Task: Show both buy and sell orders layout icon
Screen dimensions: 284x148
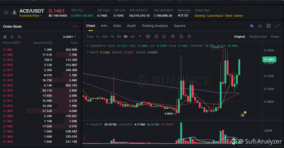Action: pyautogui.click(x=5, y=37)
